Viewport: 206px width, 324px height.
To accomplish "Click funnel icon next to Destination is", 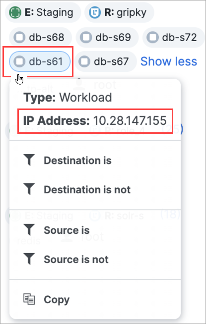I will [29, 160].
